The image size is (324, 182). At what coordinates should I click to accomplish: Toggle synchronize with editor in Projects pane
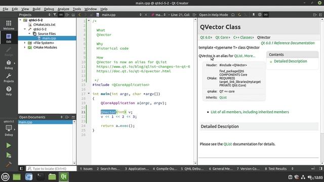coord(61,15)
